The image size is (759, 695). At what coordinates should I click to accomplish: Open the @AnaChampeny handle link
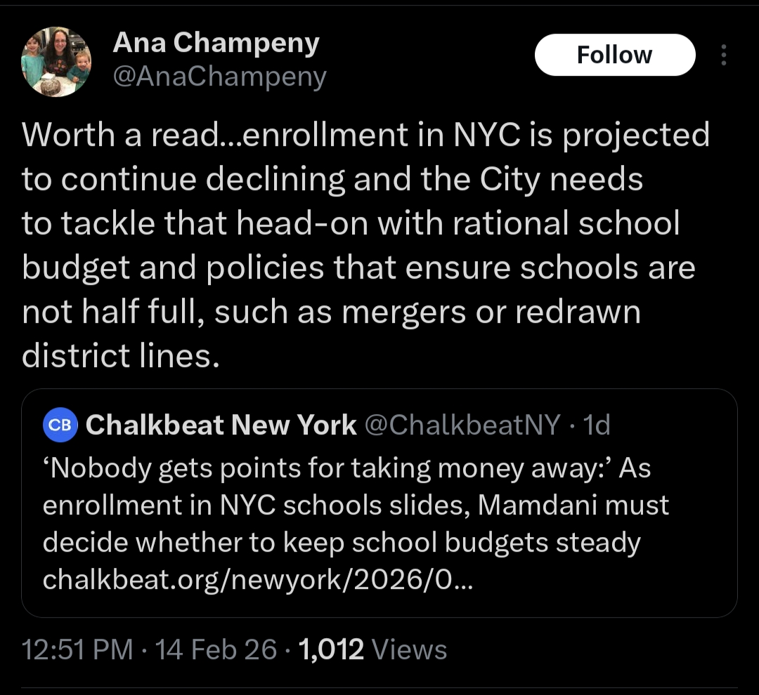(219, 77)
